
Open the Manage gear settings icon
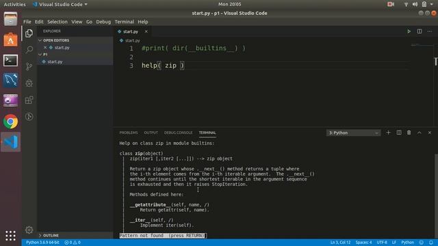tap(29, 230)
